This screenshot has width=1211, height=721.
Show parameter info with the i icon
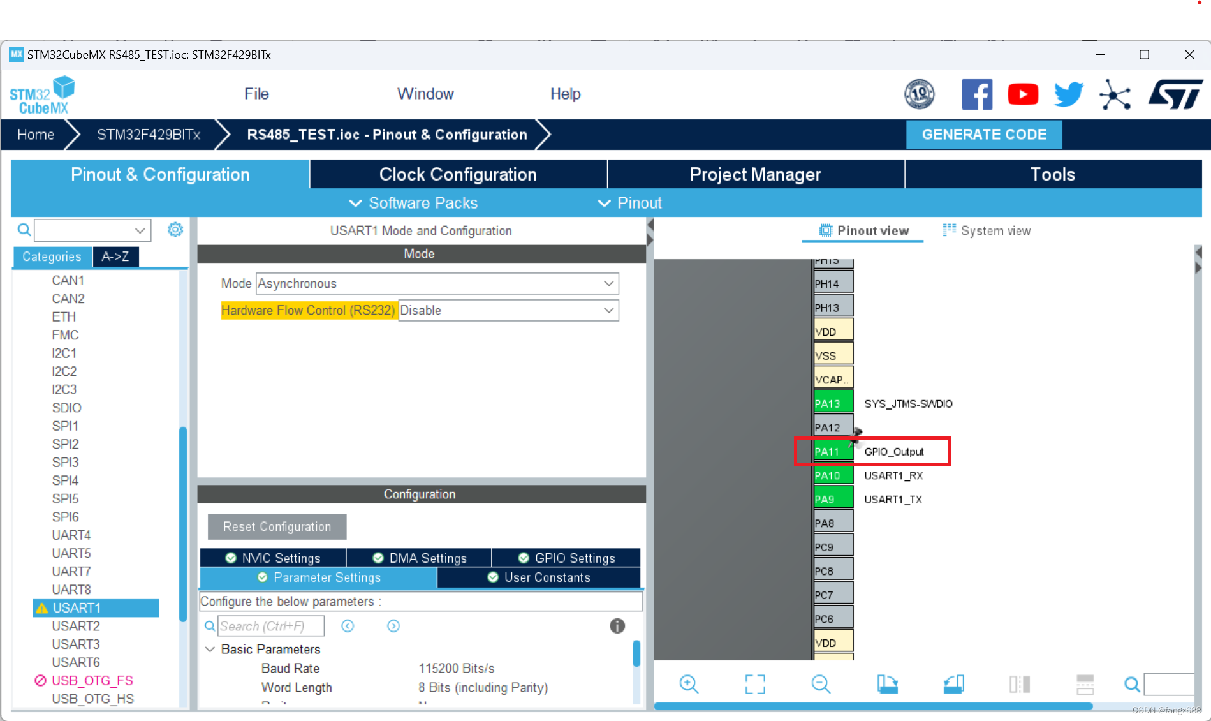[617, 626]
